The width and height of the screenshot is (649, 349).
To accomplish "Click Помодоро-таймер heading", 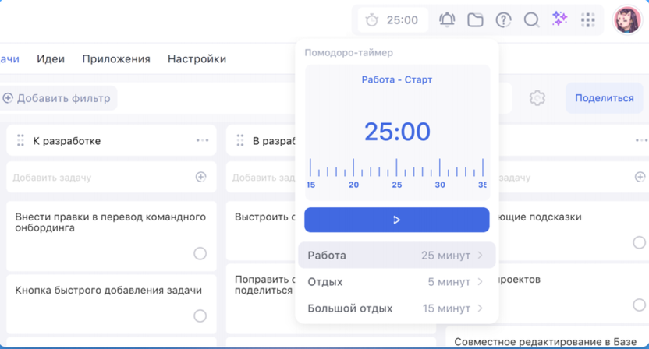I will (349, 52).
